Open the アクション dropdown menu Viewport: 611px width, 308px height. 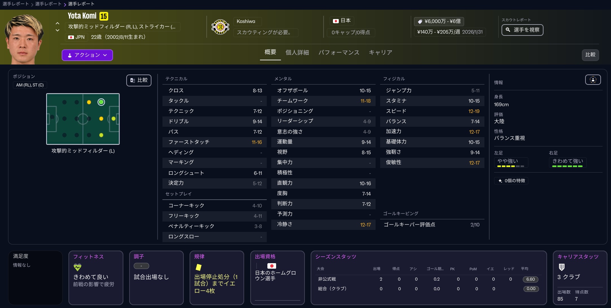tap(87, 55)
